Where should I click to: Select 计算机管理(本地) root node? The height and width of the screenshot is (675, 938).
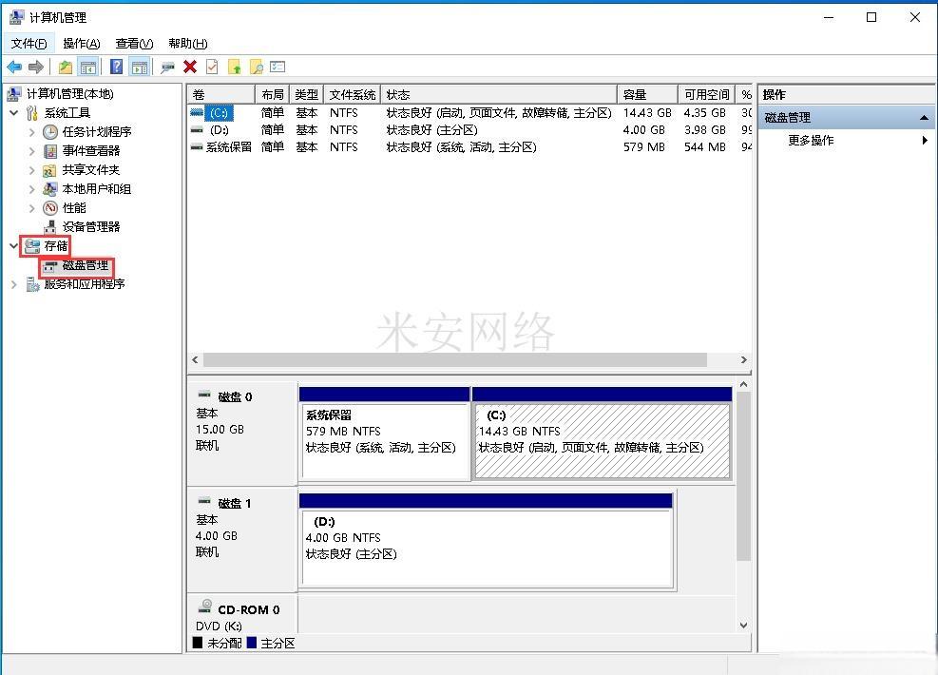[x=70, y=94]
